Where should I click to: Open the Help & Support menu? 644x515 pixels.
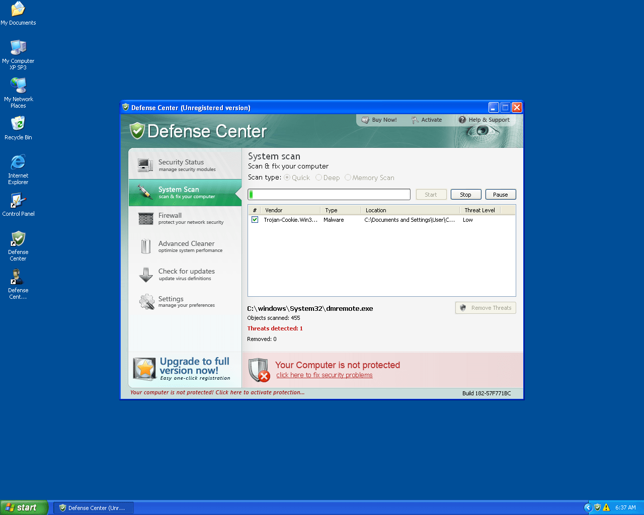[x=484, y=120]
